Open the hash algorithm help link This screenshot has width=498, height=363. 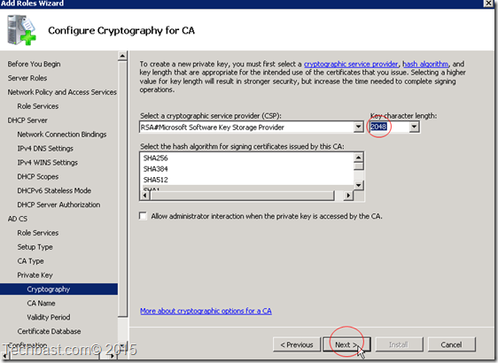425,64
